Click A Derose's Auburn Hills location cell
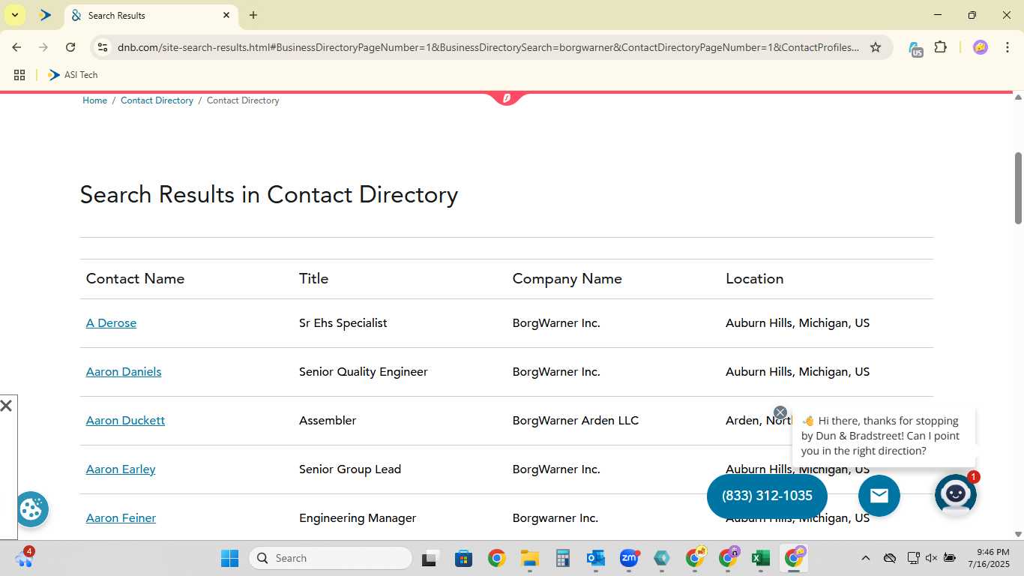 (x=798, y=323)
